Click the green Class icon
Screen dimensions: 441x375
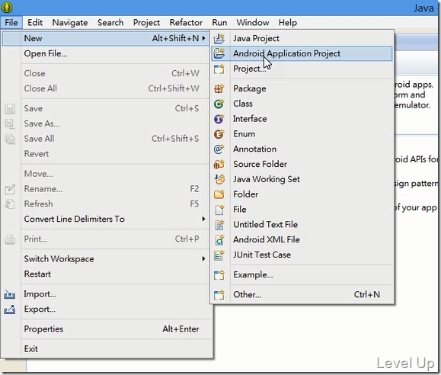click(219, 104)
